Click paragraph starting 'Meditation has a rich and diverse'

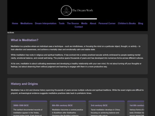(x=77, y=92)
